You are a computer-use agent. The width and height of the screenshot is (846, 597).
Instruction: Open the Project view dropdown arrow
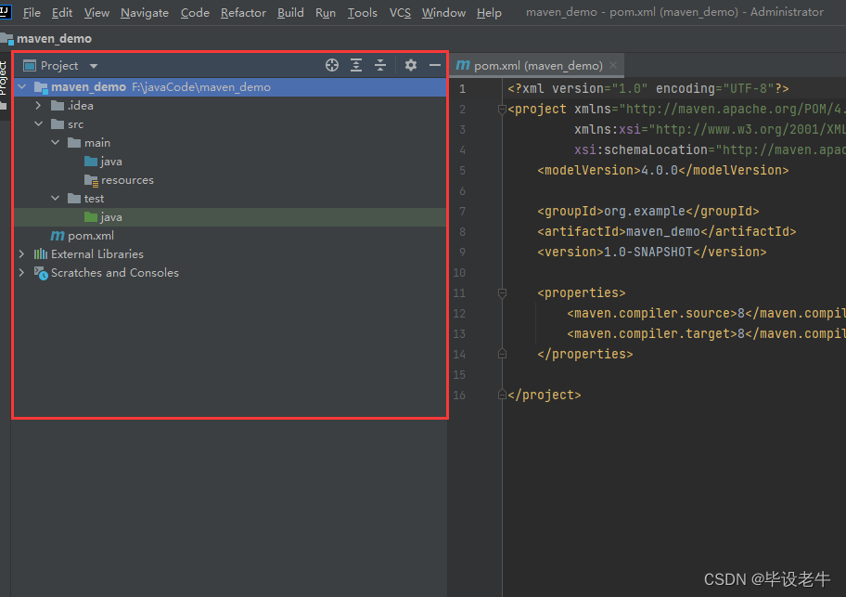pos(94,66)
